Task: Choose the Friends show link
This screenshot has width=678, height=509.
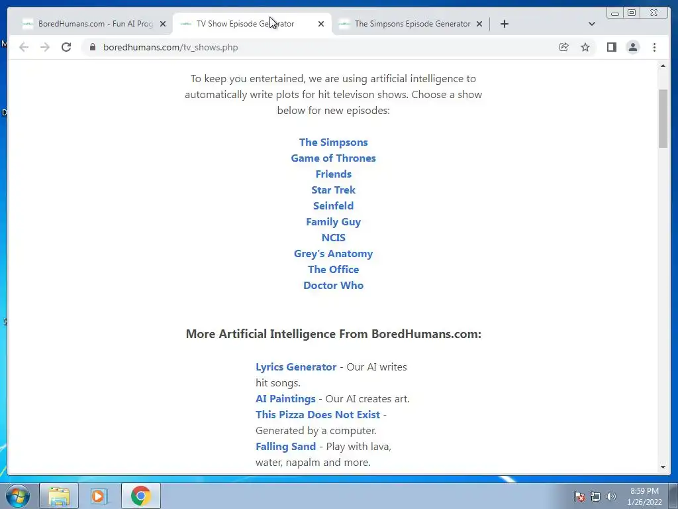Action: 334,174
